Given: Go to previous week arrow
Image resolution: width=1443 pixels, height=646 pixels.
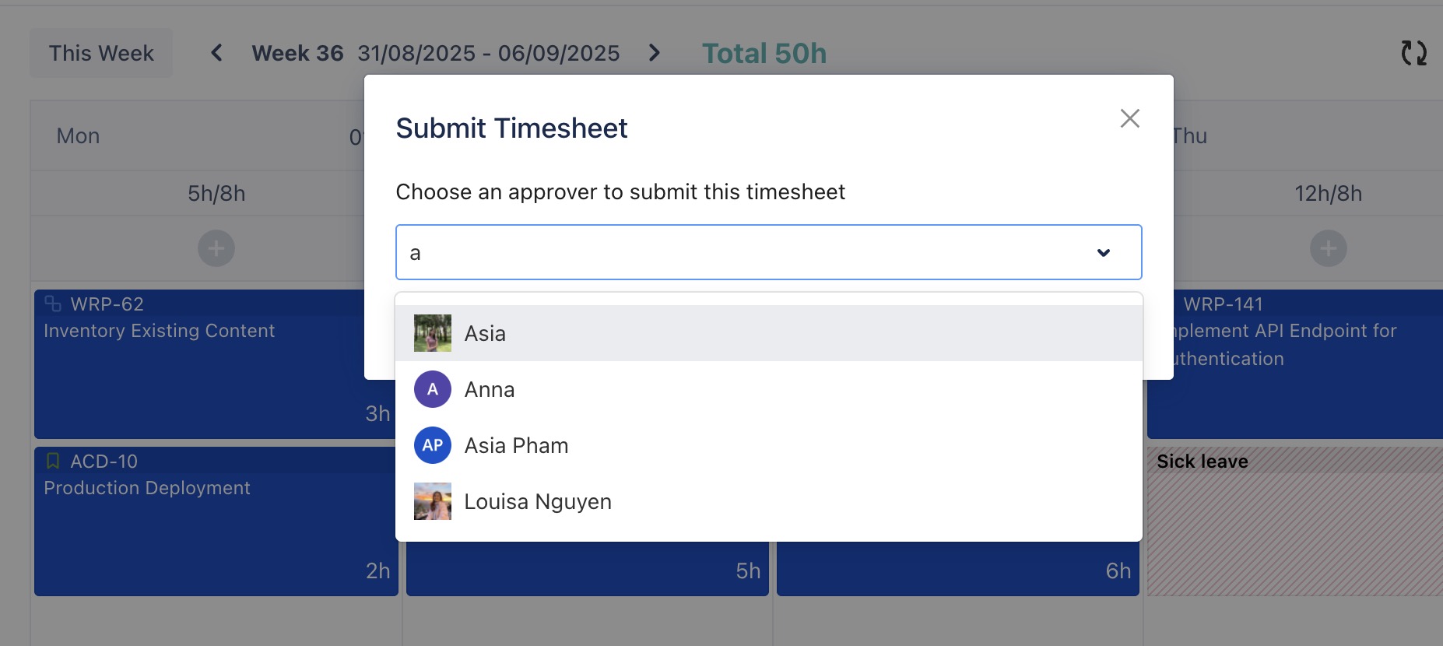Looking at the screenshot, I should pyautogui.click(x=216, y=53).
